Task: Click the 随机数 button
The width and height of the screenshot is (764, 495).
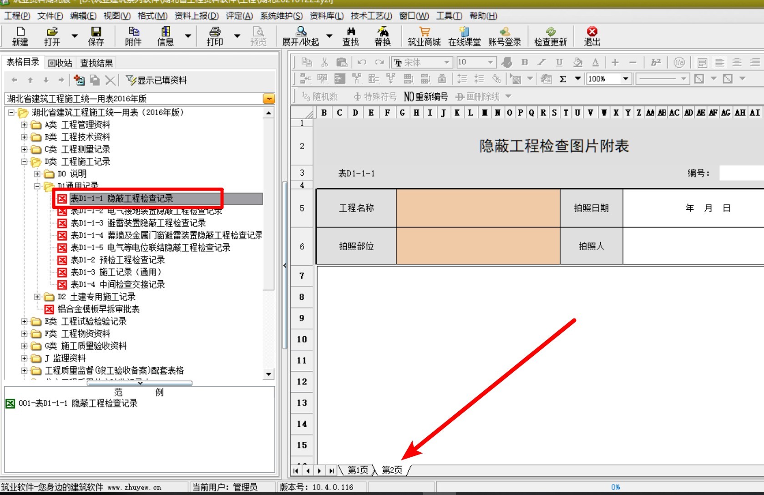Action: (x=319, y=96)
